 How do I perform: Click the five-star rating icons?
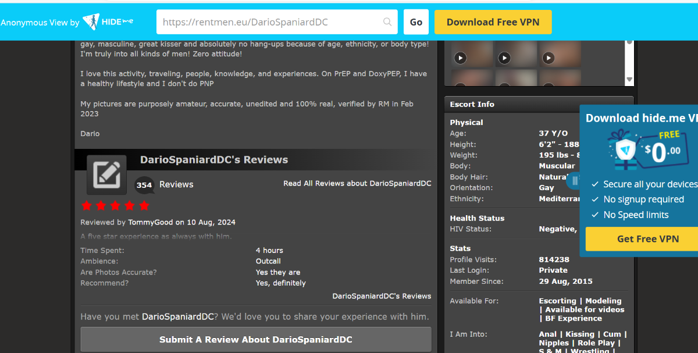(115, 205)
